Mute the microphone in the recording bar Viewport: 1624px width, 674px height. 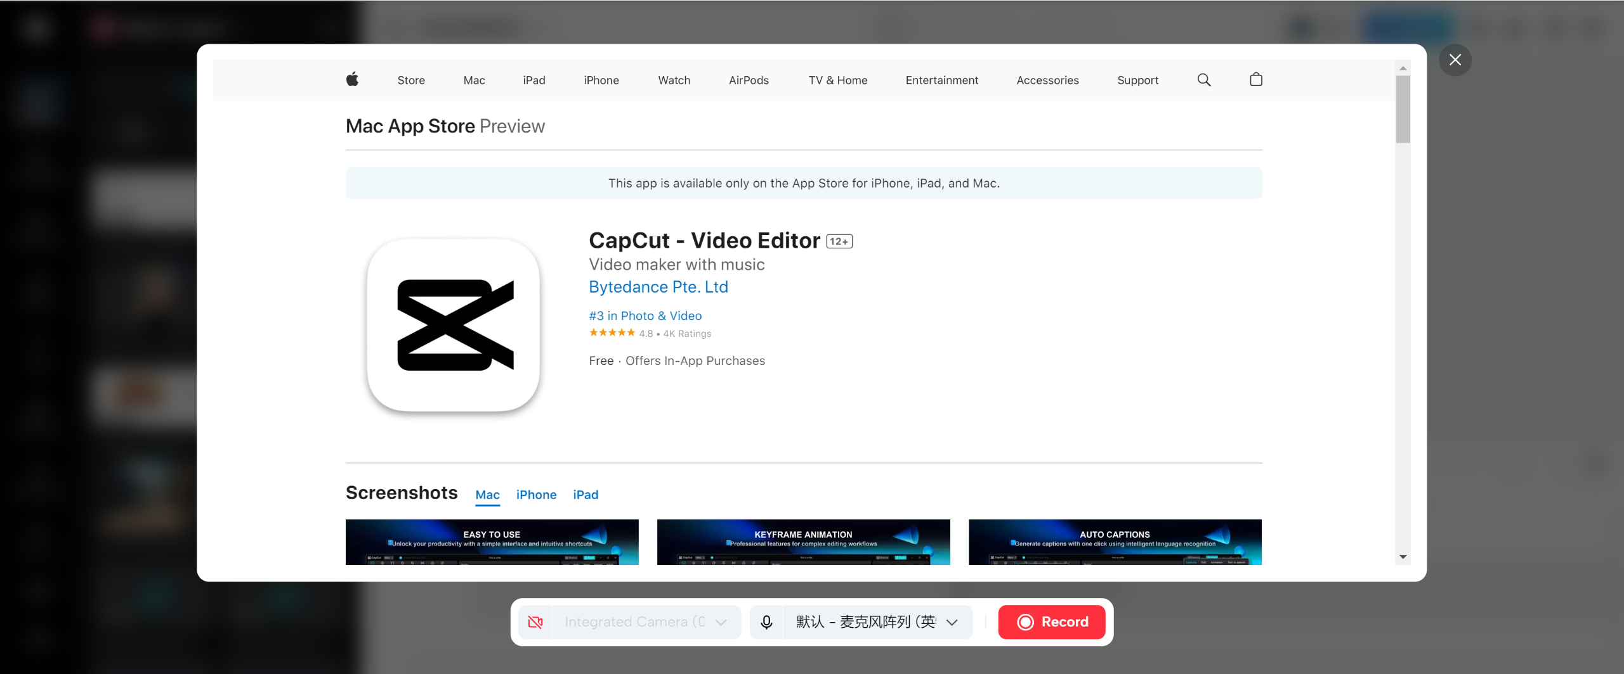tap(766, 621)
